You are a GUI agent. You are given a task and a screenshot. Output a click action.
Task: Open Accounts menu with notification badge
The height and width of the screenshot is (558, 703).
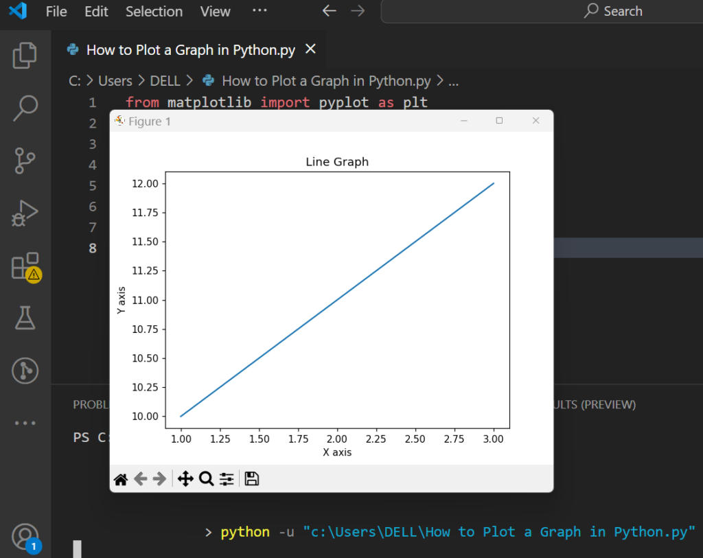coord(25,538)
